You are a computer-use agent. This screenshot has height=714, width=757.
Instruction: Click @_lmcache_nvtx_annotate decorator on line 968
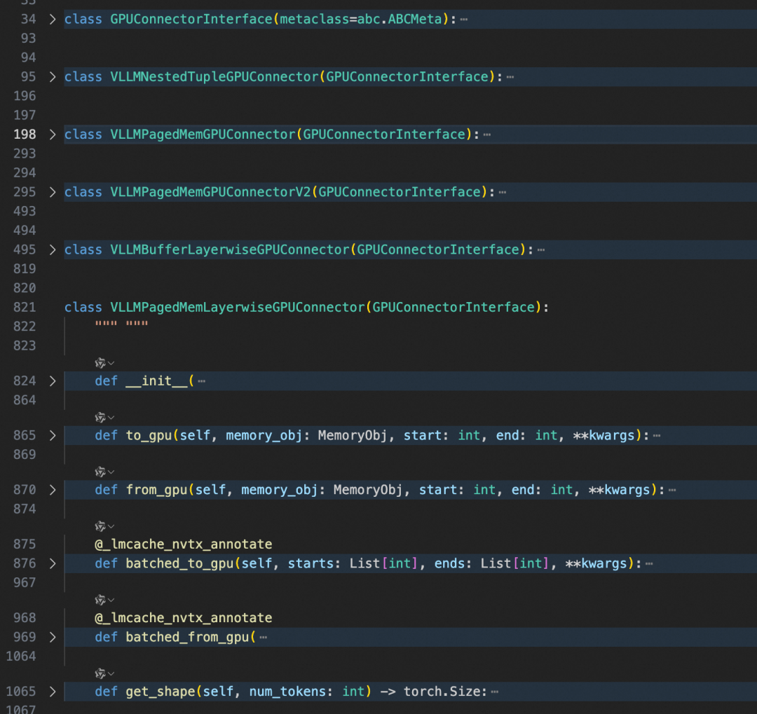click(x=184, y=618)
